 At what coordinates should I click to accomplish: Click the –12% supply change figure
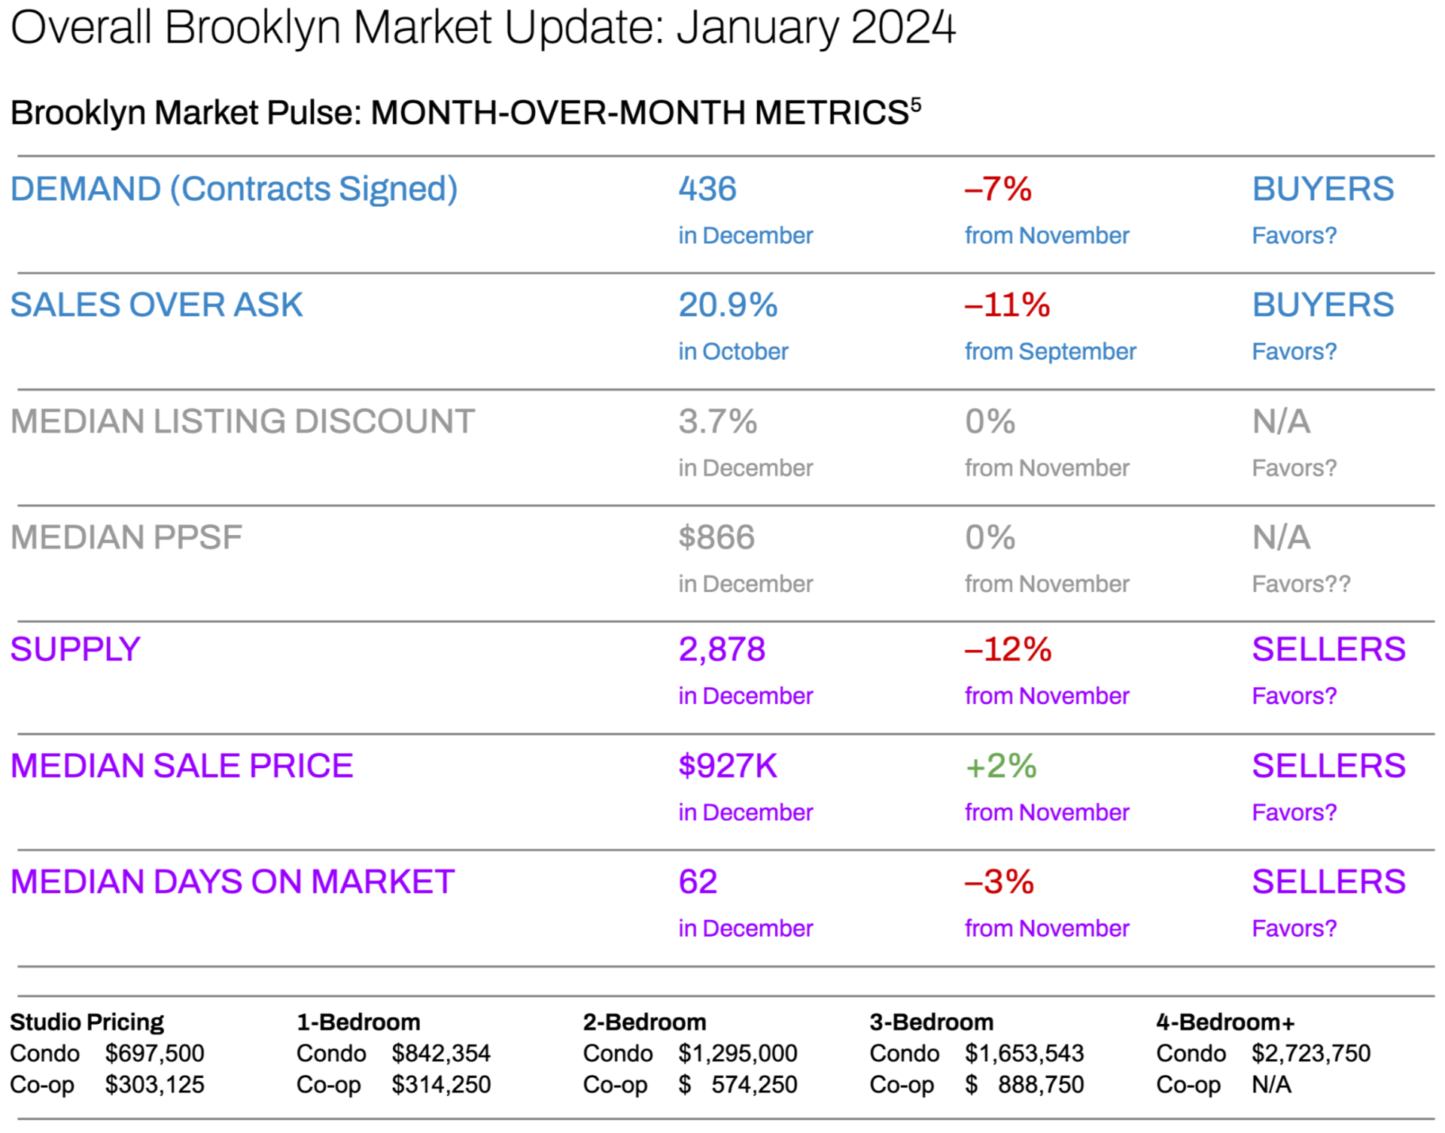(x=1008, y=649)
